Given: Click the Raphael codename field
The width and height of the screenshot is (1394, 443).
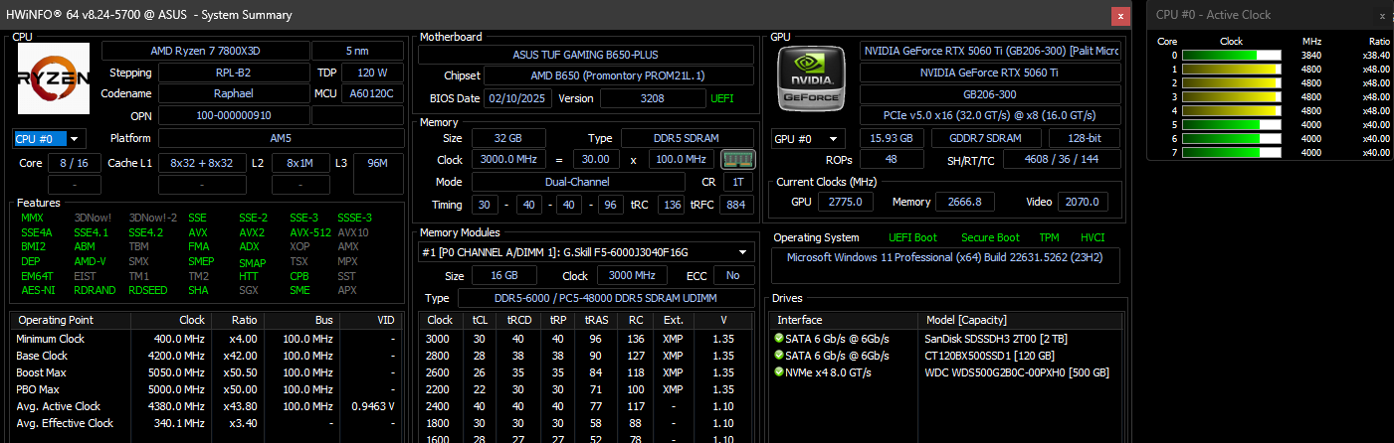Looking at the screenshot, I should tap(232, 93).
